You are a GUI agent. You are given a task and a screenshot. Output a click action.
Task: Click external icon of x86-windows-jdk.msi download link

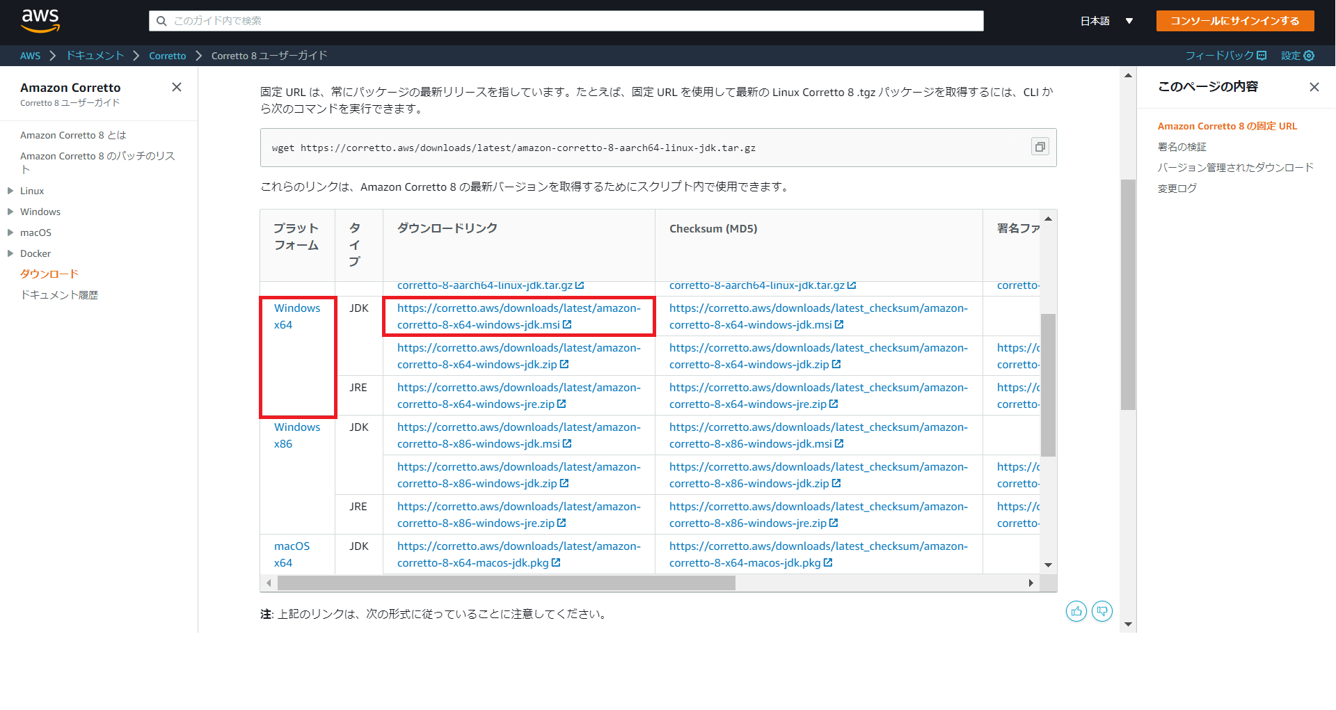(567, 443)
